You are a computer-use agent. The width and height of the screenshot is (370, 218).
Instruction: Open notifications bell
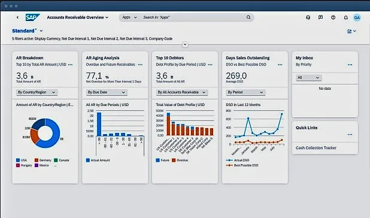(x=345, y=17)
